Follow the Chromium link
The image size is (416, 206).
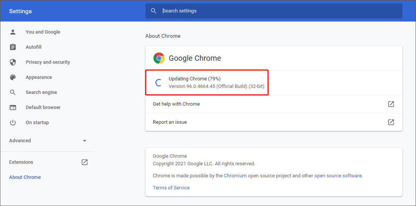tap(235, 175)
